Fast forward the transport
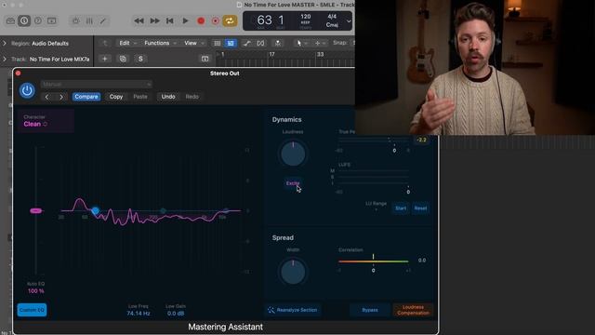The width and height of the screenshot is (595, 335). pos(154,20)
